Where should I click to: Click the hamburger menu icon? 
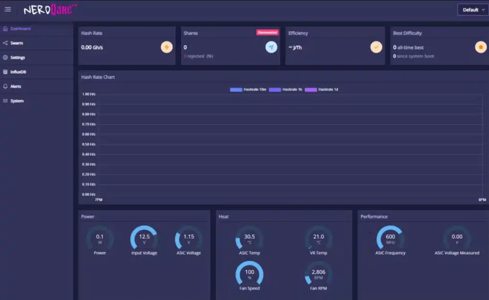pos(7,9)
